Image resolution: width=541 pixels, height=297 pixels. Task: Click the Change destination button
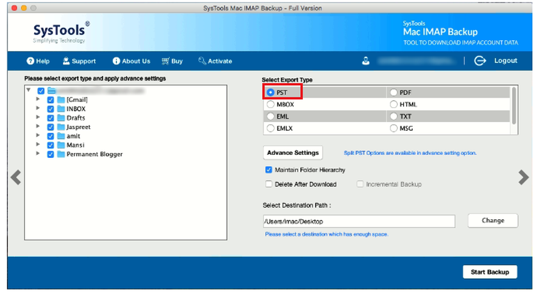(x=493, y=220)
